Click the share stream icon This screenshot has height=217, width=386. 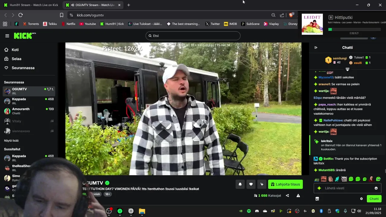[x=287, y=196]
